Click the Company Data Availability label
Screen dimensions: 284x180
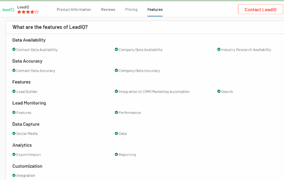[x=140, y=50]
